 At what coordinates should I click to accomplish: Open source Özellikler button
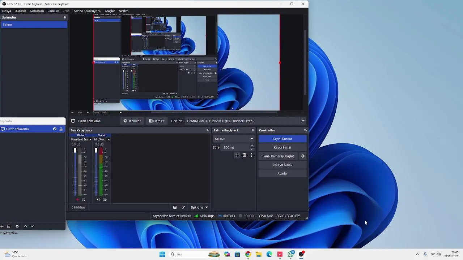pyautogui.click(x=132, y=121)
